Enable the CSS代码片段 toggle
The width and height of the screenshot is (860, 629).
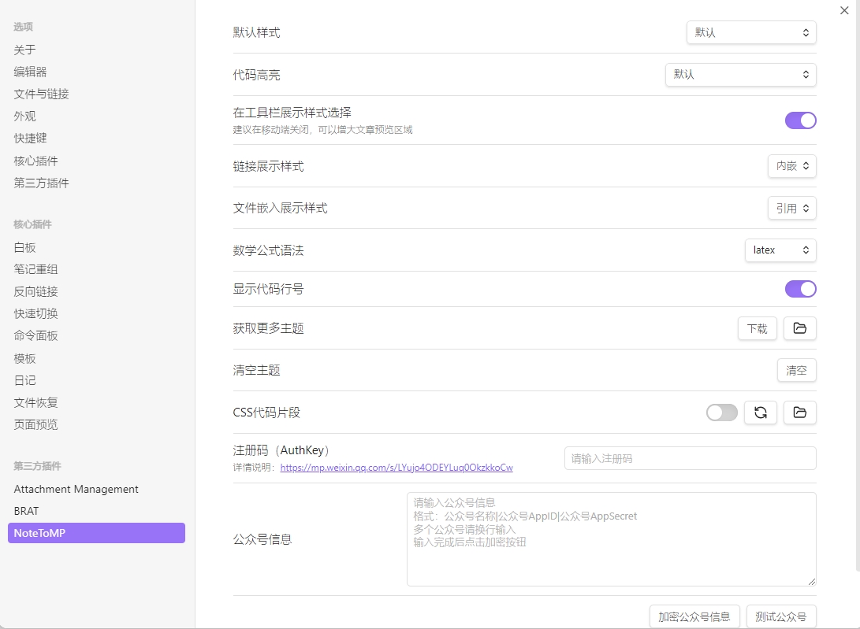(x=721, y=413)
